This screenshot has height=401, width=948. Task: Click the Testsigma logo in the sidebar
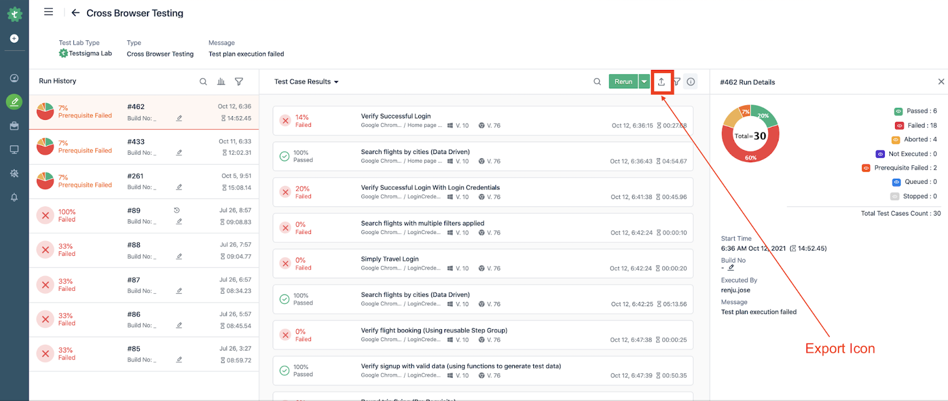[14, 14]
